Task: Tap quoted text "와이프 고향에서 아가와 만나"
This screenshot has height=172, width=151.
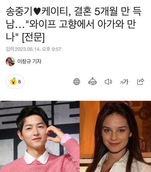Action: click(71, 30)
